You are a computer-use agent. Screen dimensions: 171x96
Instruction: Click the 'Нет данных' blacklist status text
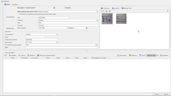click(x=68, y=8)
